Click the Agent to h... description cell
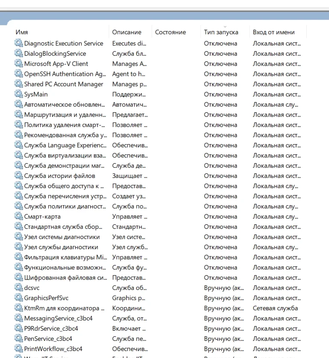The width and height of the screenshot is (329, 358). tap(128, 74)
